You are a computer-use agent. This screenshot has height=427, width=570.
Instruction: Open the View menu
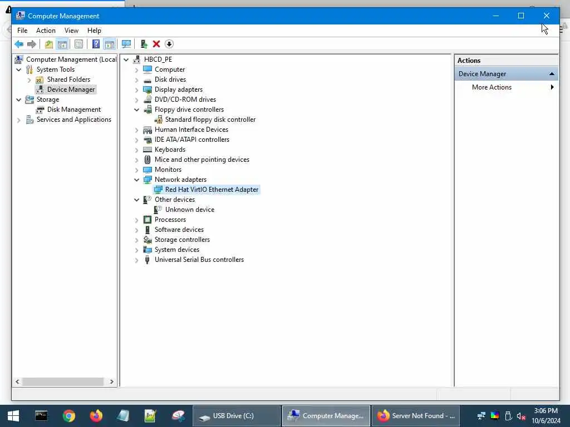(71, 31)
